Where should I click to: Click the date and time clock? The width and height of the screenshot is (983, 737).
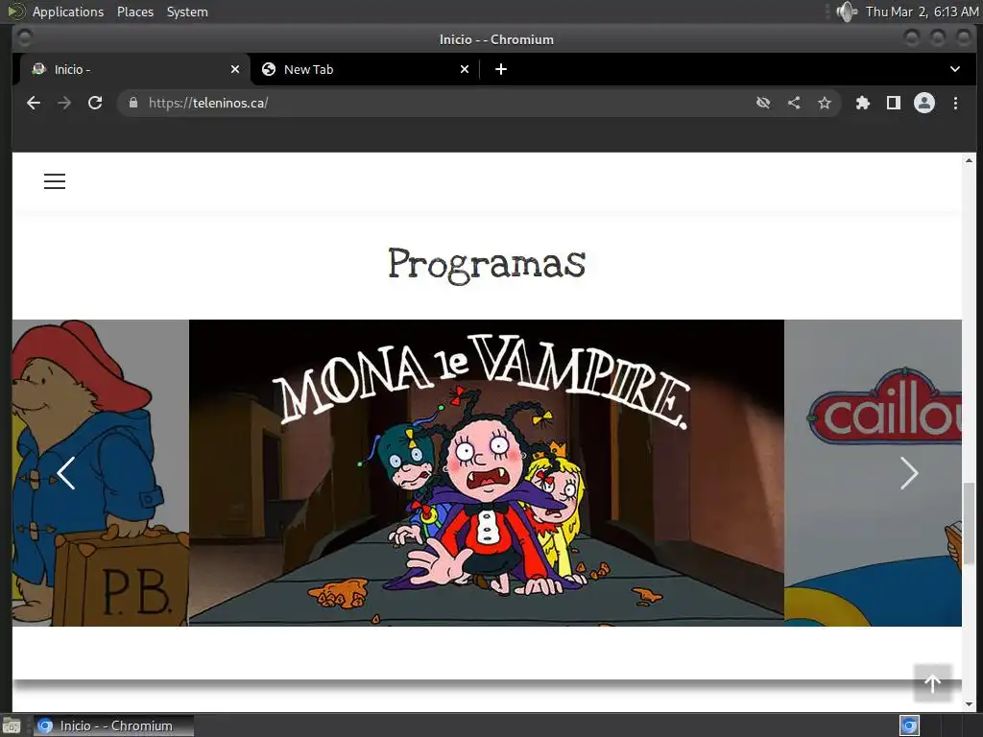tap(922, 12)
